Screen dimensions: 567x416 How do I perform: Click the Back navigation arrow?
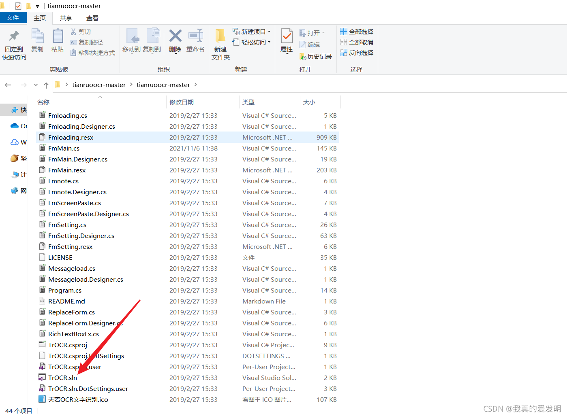tap(8, 85)
